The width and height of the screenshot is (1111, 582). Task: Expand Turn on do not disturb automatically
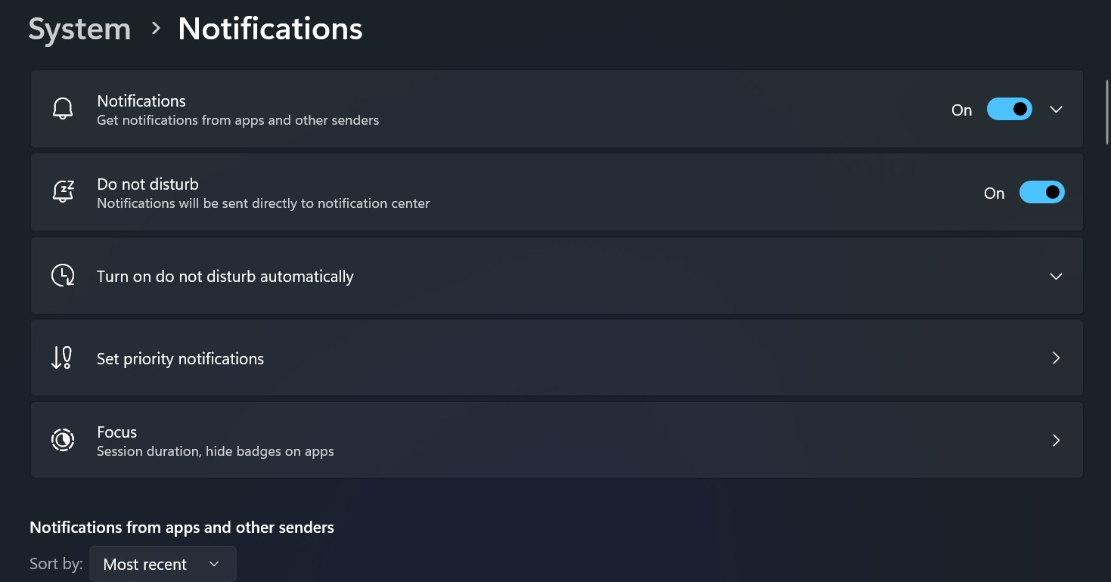pos(557,276)
